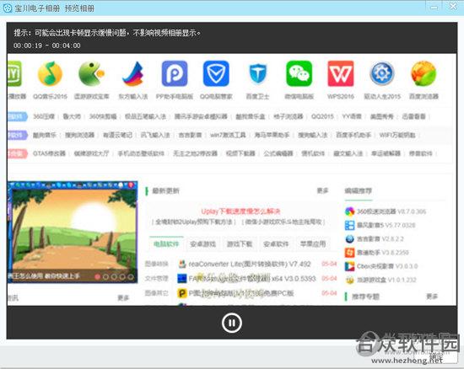Click 更多 next to 最新更新
This screenshot has width=464, height=369.
[322, 191]
